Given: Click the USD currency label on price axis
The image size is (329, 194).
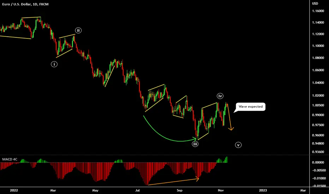Looking at the screenshot, I should (x=315, y=4).
